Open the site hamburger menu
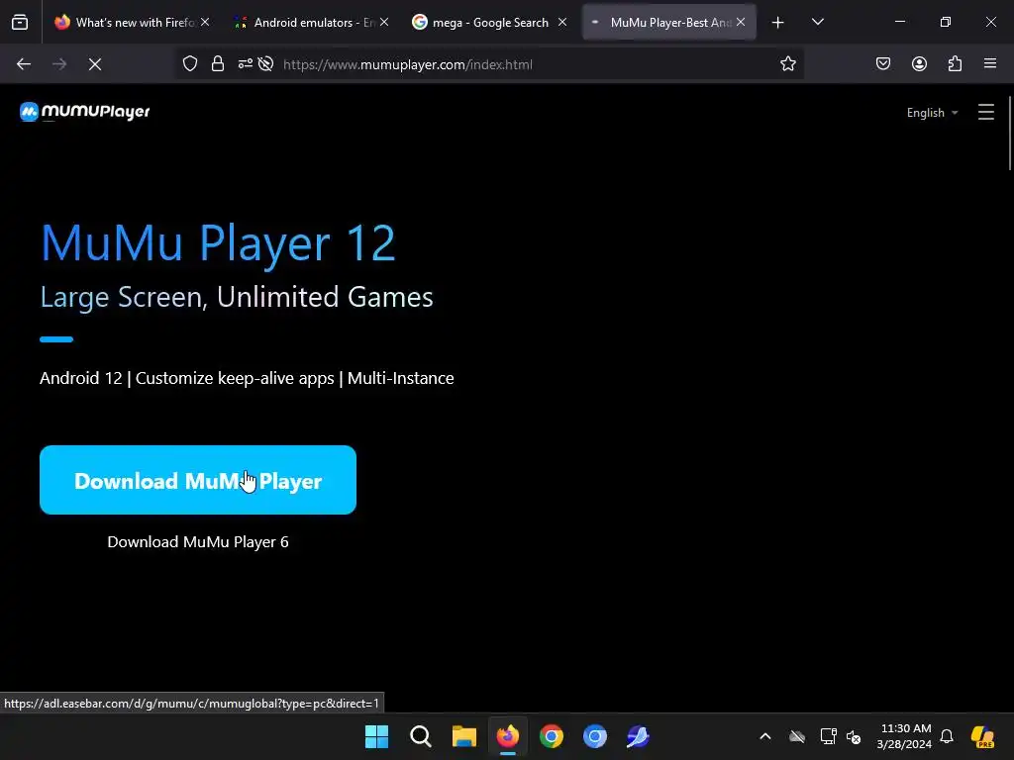1014x760 pixels. coord(985,113)
